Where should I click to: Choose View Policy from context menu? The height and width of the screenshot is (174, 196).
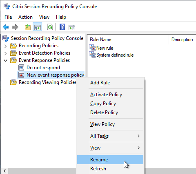tap(110, 124)
